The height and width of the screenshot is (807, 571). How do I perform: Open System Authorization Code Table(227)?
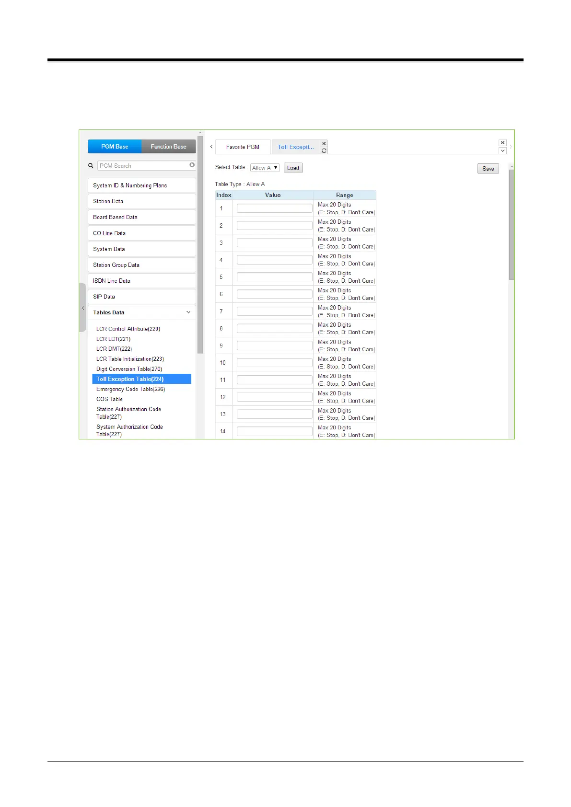[x=129, y=430]
